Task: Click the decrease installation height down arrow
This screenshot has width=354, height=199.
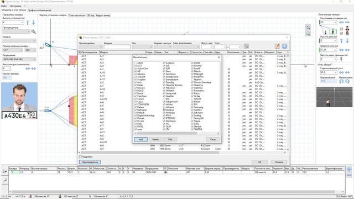Action: tap(33, 22)
